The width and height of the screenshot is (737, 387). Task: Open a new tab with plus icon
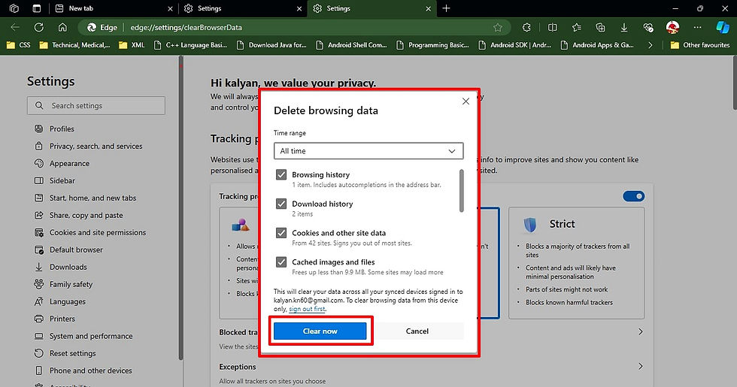coord(446,8)
